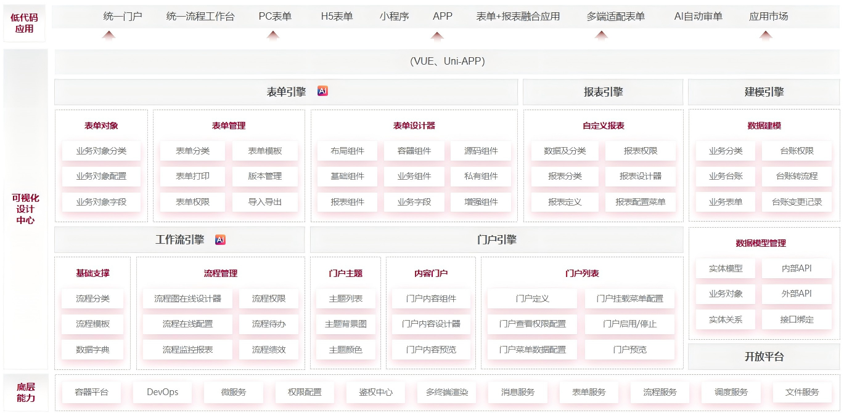Select 门户启用/停止 in 门户列表
This screenshot has width=844, height=413.
point(629,324)
